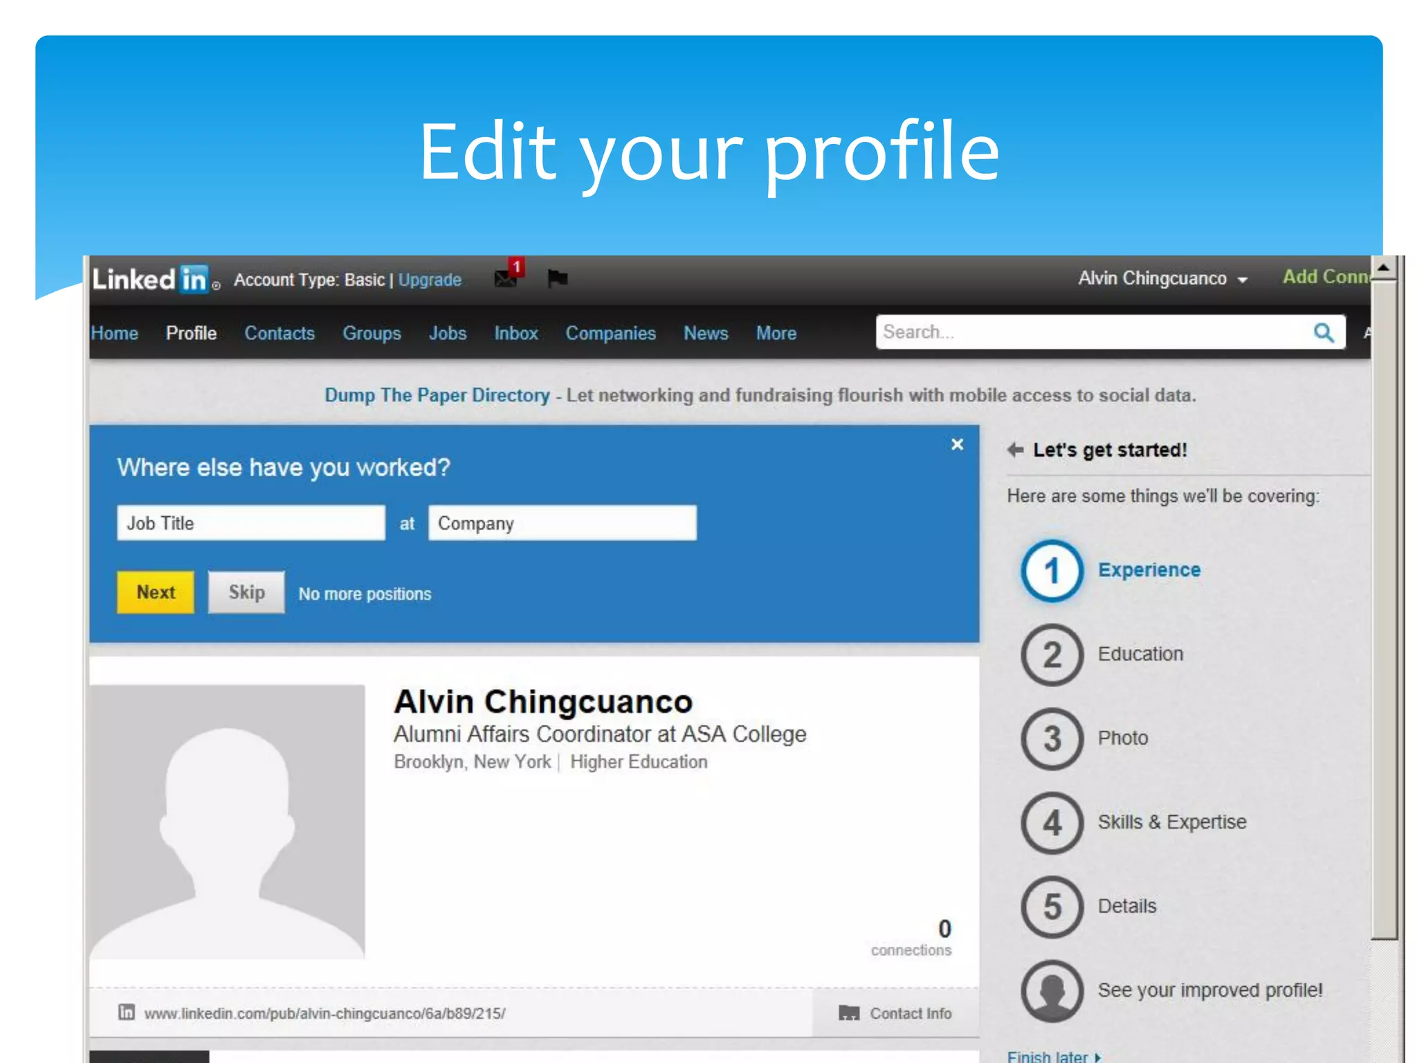The width and height of the screenshot is (1417, 1063).
Task: Click the flag notifications icon
Action: coord(557,278)
